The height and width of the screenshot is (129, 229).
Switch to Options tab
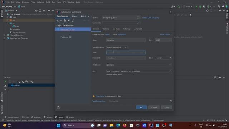106,29
